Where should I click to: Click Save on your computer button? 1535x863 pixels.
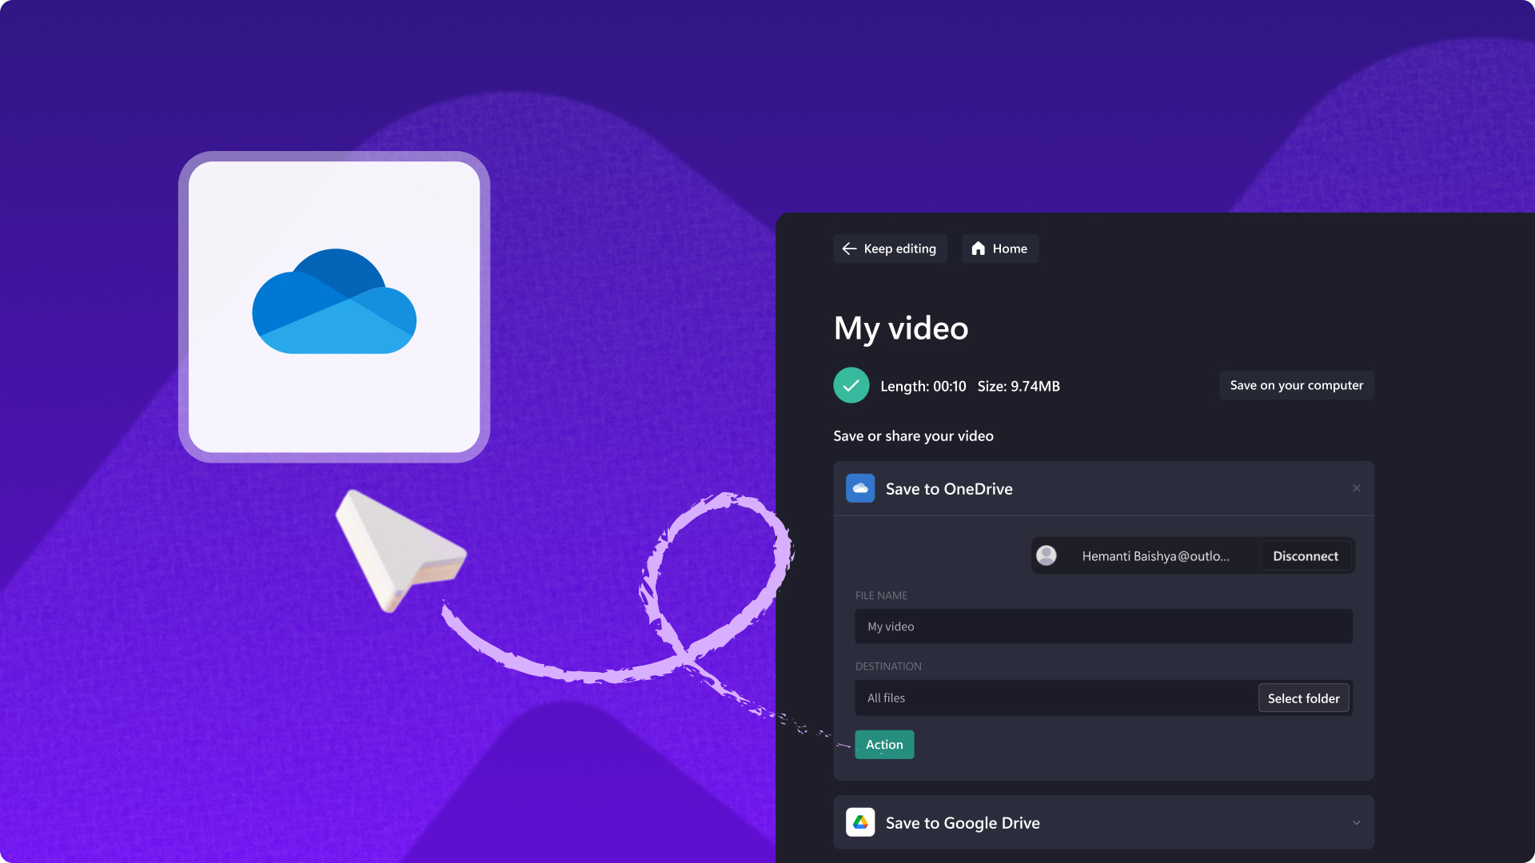[1297, 384]
